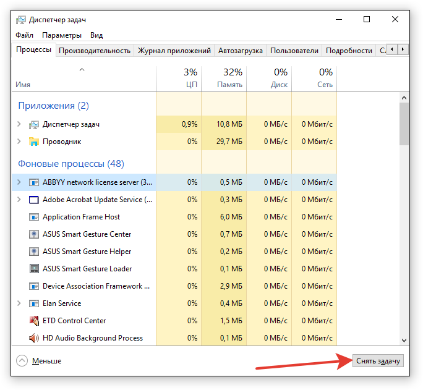The image size is (423, 390).
Task: Click the vertical scrollbar thumb
Action: coord(404,124)
